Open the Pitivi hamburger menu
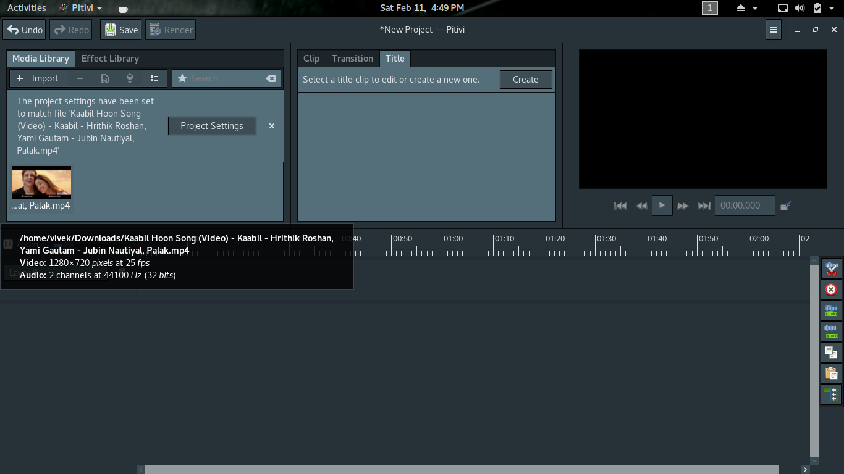 773,30
